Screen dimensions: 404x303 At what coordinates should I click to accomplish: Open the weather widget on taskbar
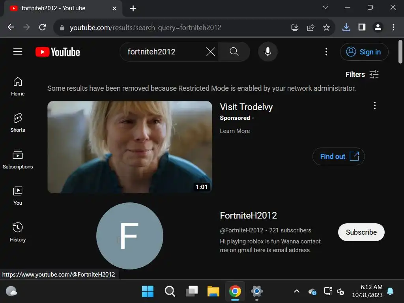(11, 292)
